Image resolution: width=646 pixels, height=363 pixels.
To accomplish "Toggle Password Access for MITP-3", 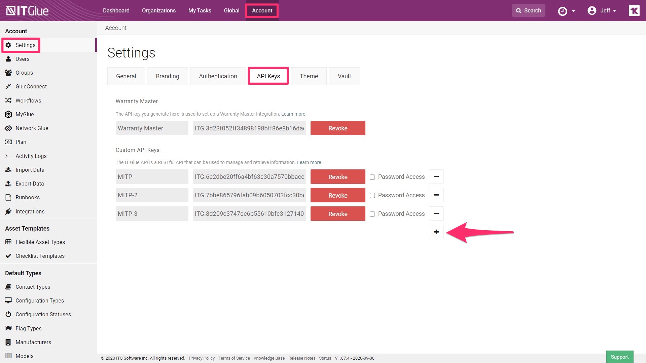I will pyautogui.click(x=372, y=214).
